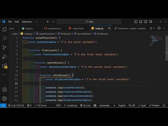Open the Accounts menu icon
Viewport: 168px width, 126px height.
[x=4, y=90]
